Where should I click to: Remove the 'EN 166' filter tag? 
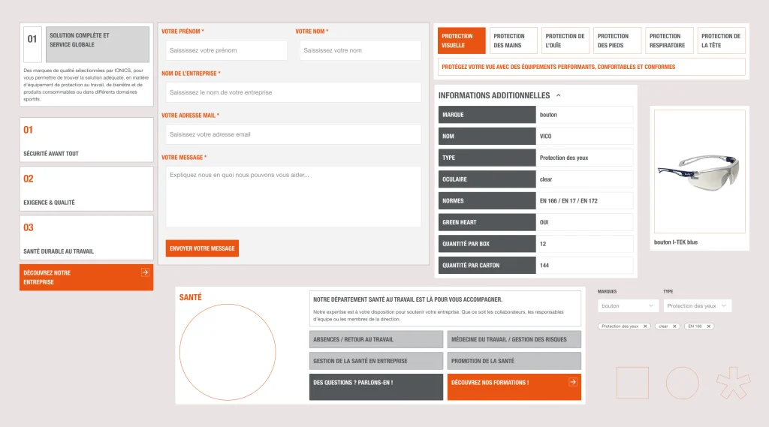[x=709, y=326]
